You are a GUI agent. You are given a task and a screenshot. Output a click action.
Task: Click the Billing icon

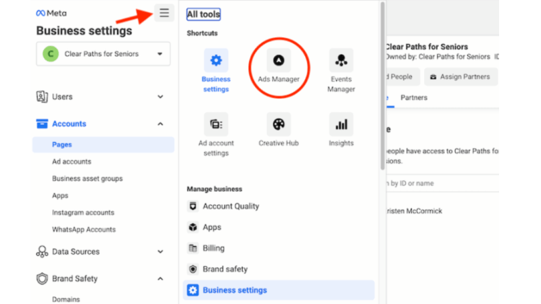(x=193, y=248)
